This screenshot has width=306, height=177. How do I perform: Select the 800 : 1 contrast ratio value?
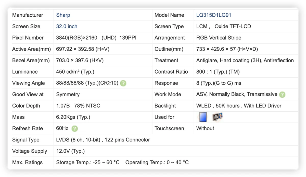218,72
